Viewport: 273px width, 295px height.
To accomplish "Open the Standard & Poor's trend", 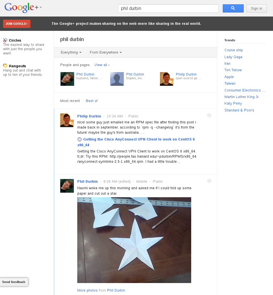I will tap(239, 110).
